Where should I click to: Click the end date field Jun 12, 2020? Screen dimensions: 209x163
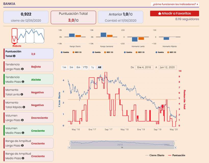pyautogui.click(x=167, y=67)
